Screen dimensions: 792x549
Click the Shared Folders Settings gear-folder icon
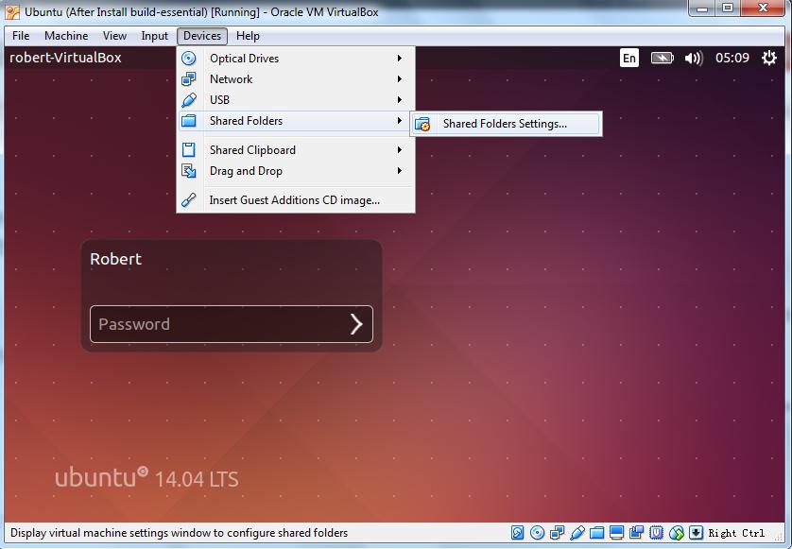422,124
